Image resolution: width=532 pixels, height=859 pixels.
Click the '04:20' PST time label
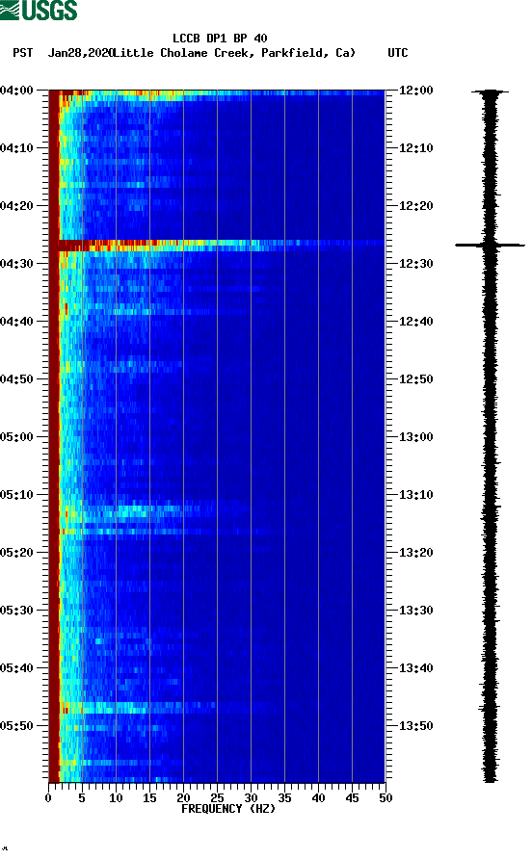(16, 205)
